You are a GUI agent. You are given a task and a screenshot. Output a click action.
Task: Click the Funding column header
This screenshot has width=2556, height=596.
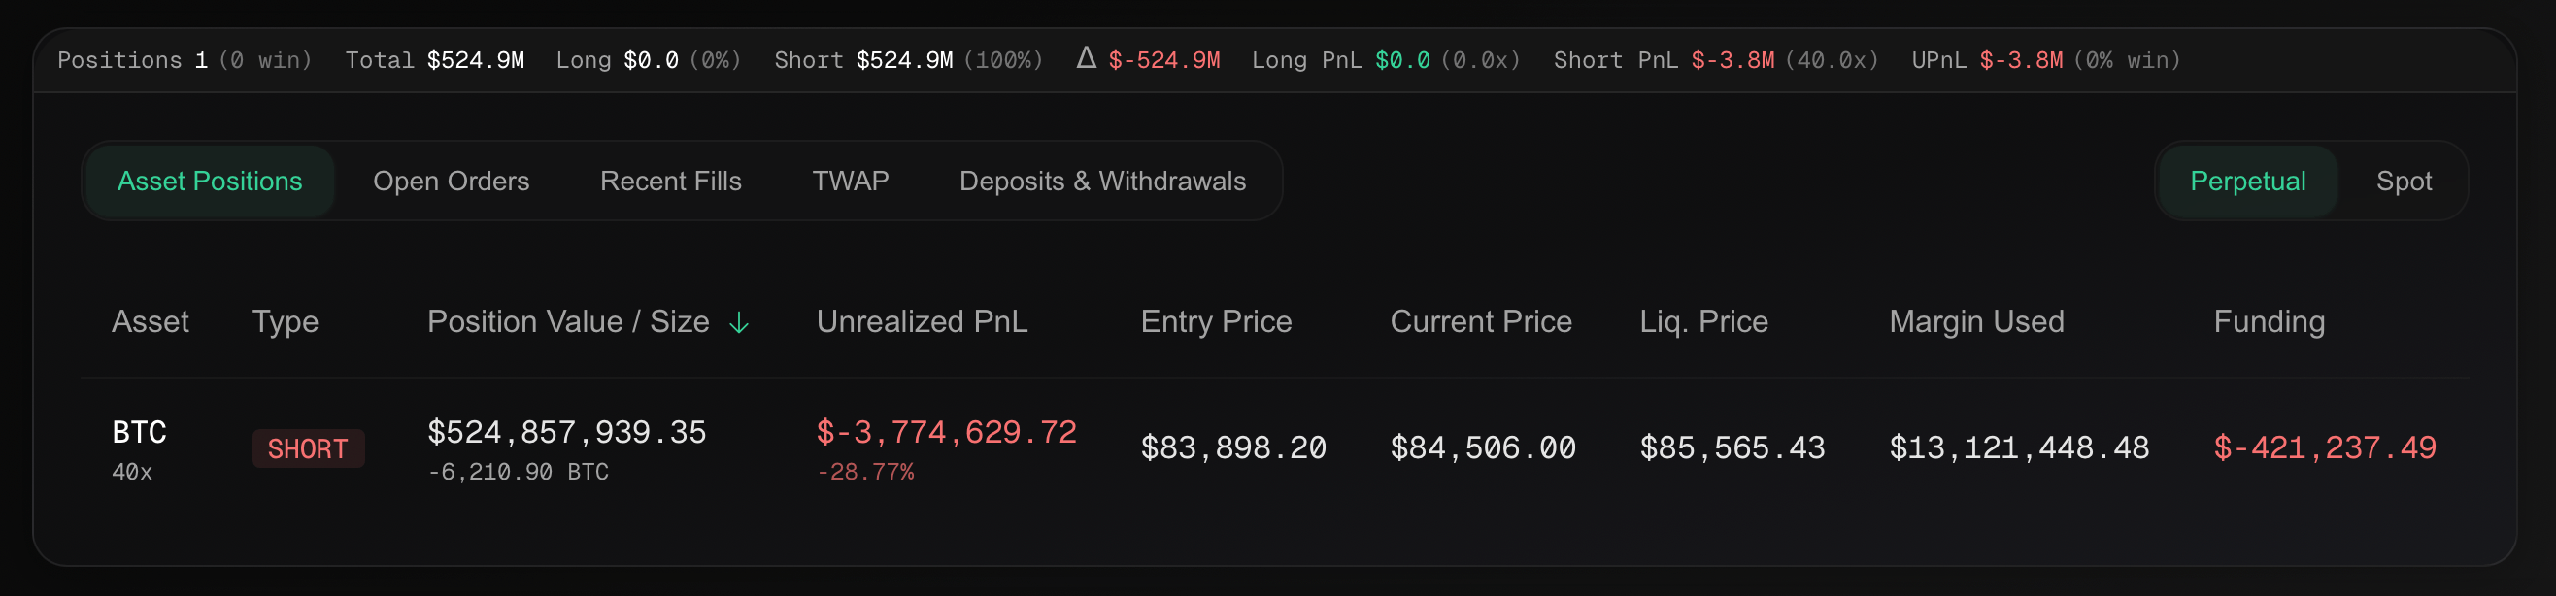coord(2270,322)
